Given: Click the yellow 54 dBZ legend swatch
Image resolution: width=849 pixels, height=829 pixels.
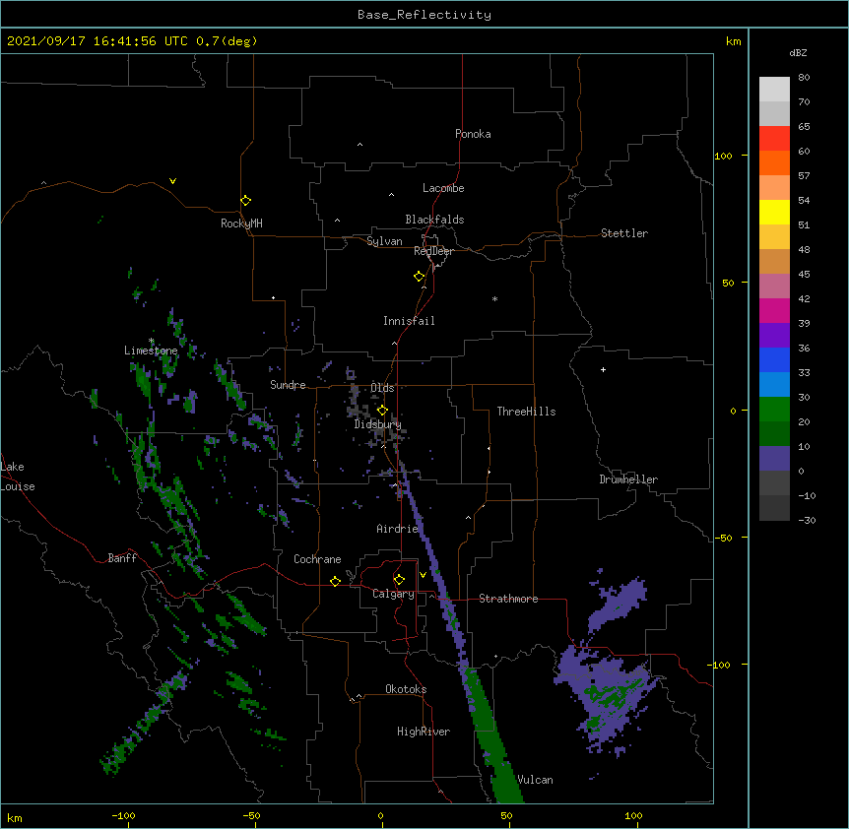Looking at the screenshot, I should coord(774,212).
